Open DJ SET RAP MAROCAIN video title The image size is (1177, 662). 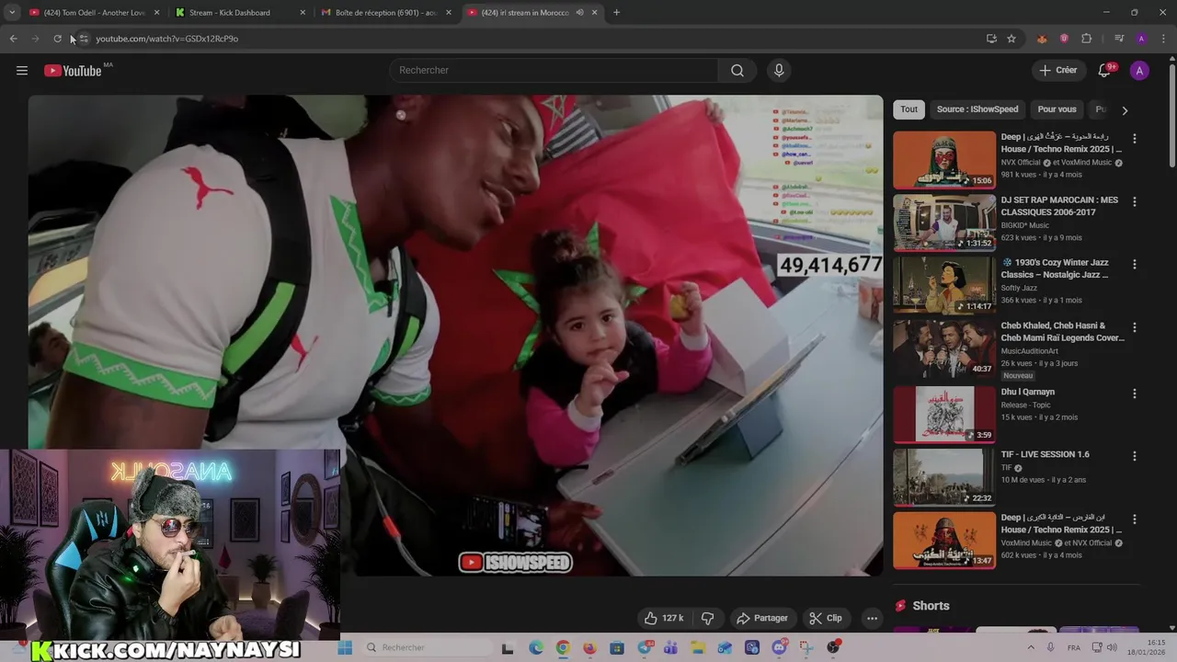pyautogui.click(x=1059, y=206)
